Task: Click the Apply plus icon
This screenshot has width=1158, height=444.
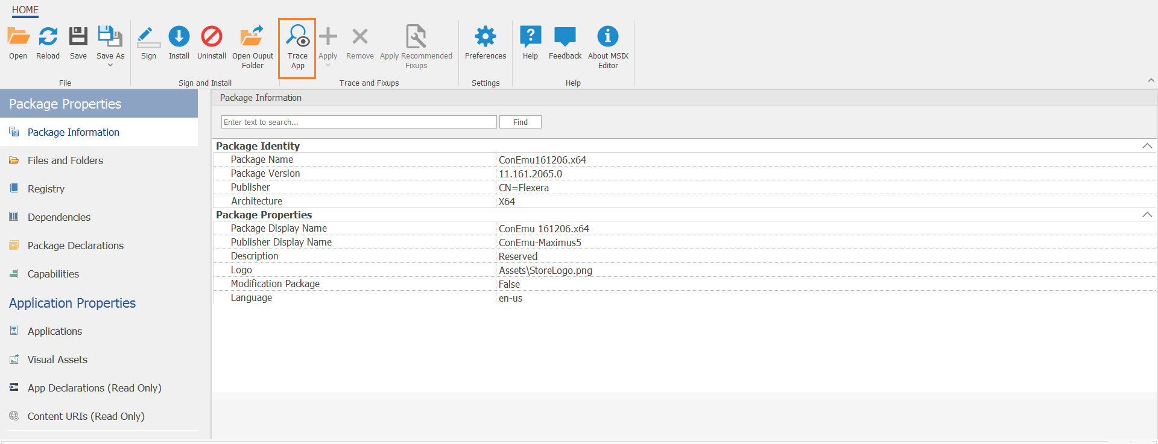Action: (x=328, y=36)
